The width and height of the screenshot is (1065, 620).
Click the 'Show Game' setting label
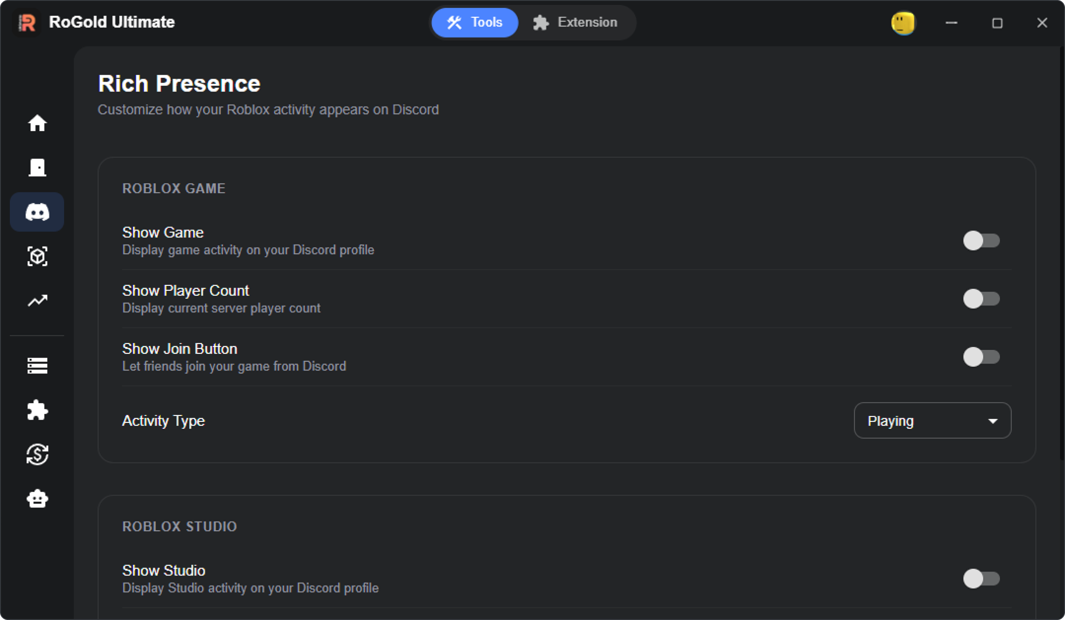pyautogui.click(x=163, y=232)
